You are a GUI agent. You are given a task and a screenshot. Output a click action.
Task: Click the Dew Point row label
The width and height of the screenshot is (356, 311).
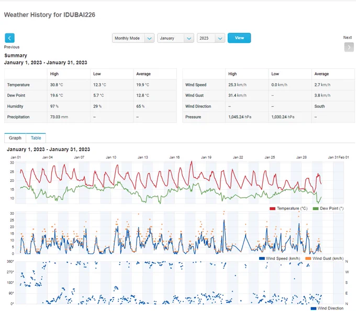tap(16, 96)
